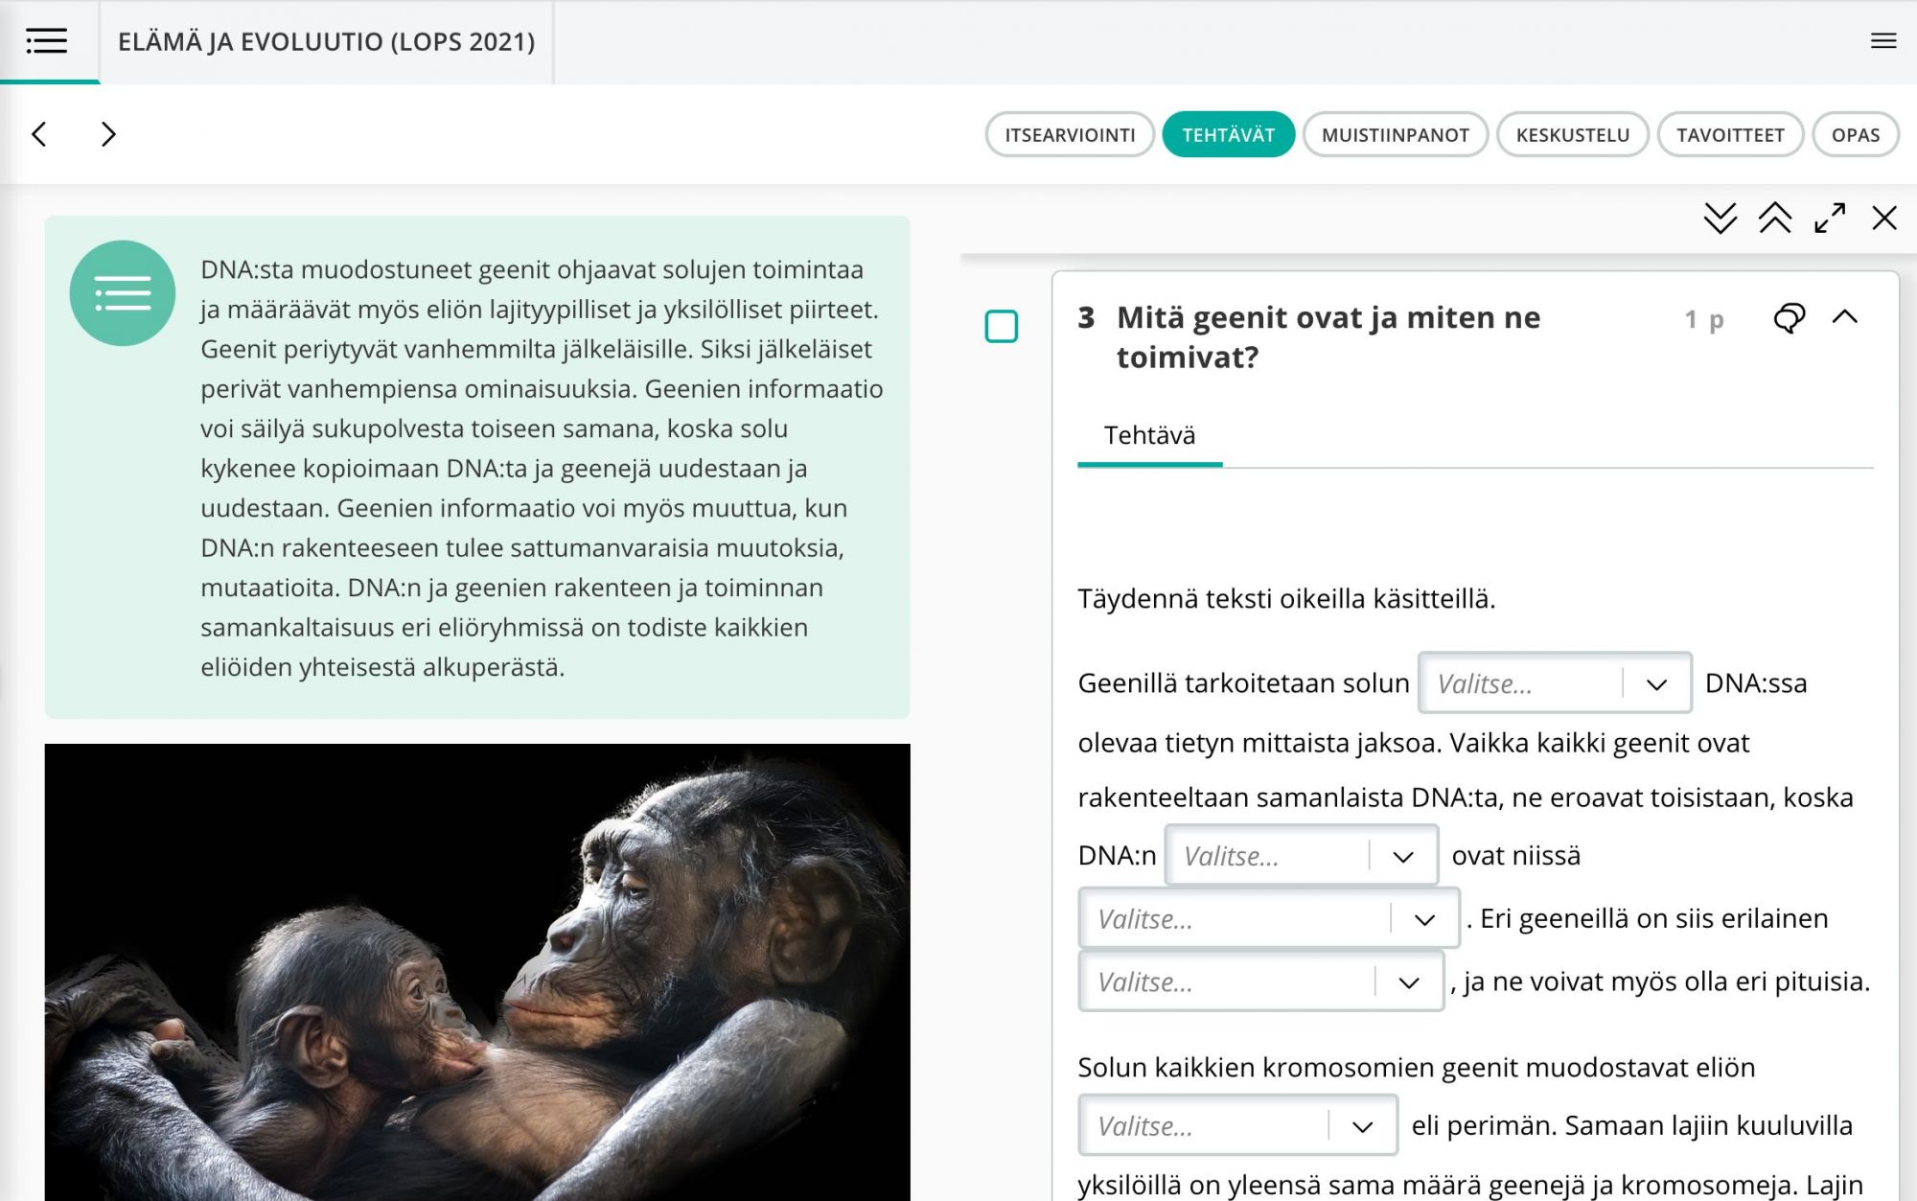Open dropdown before 'eli perimän'
This screenshot has height=1201, width=1917.
click(1236, 1125)
